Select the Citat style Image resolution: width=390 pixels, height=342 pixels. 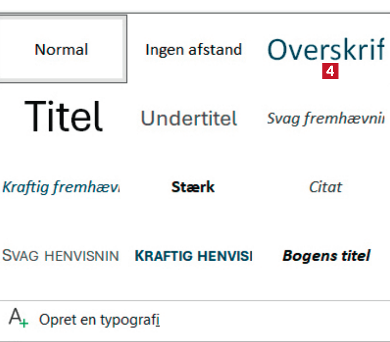[x=326, y=187]
